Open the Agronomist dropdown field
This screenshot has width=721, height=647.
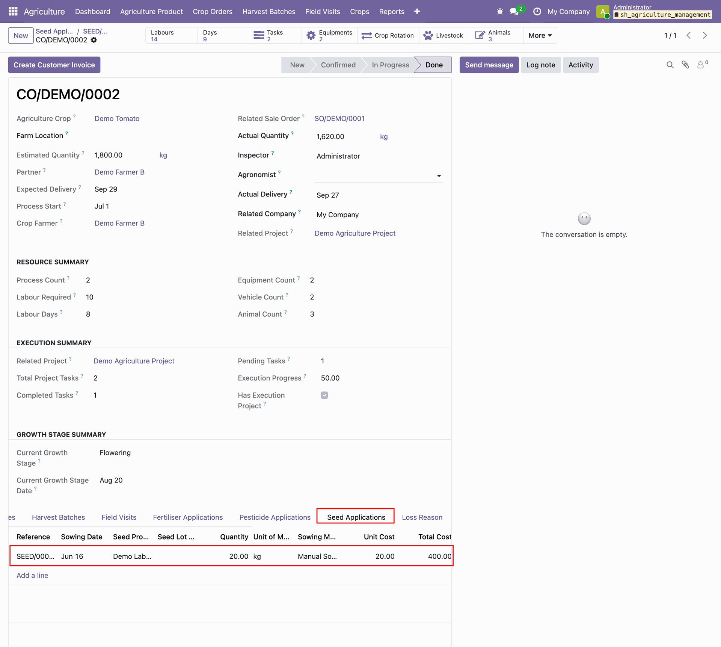(379, 175)
